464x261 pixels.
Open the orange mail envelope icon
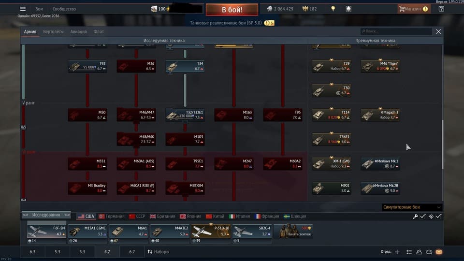(439, 252)
